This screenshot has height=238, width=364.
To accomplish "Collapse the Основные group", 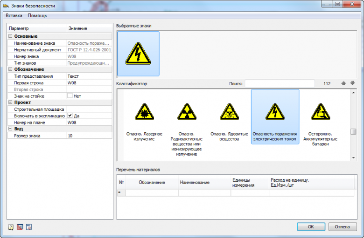I will [x=10, y=36].
